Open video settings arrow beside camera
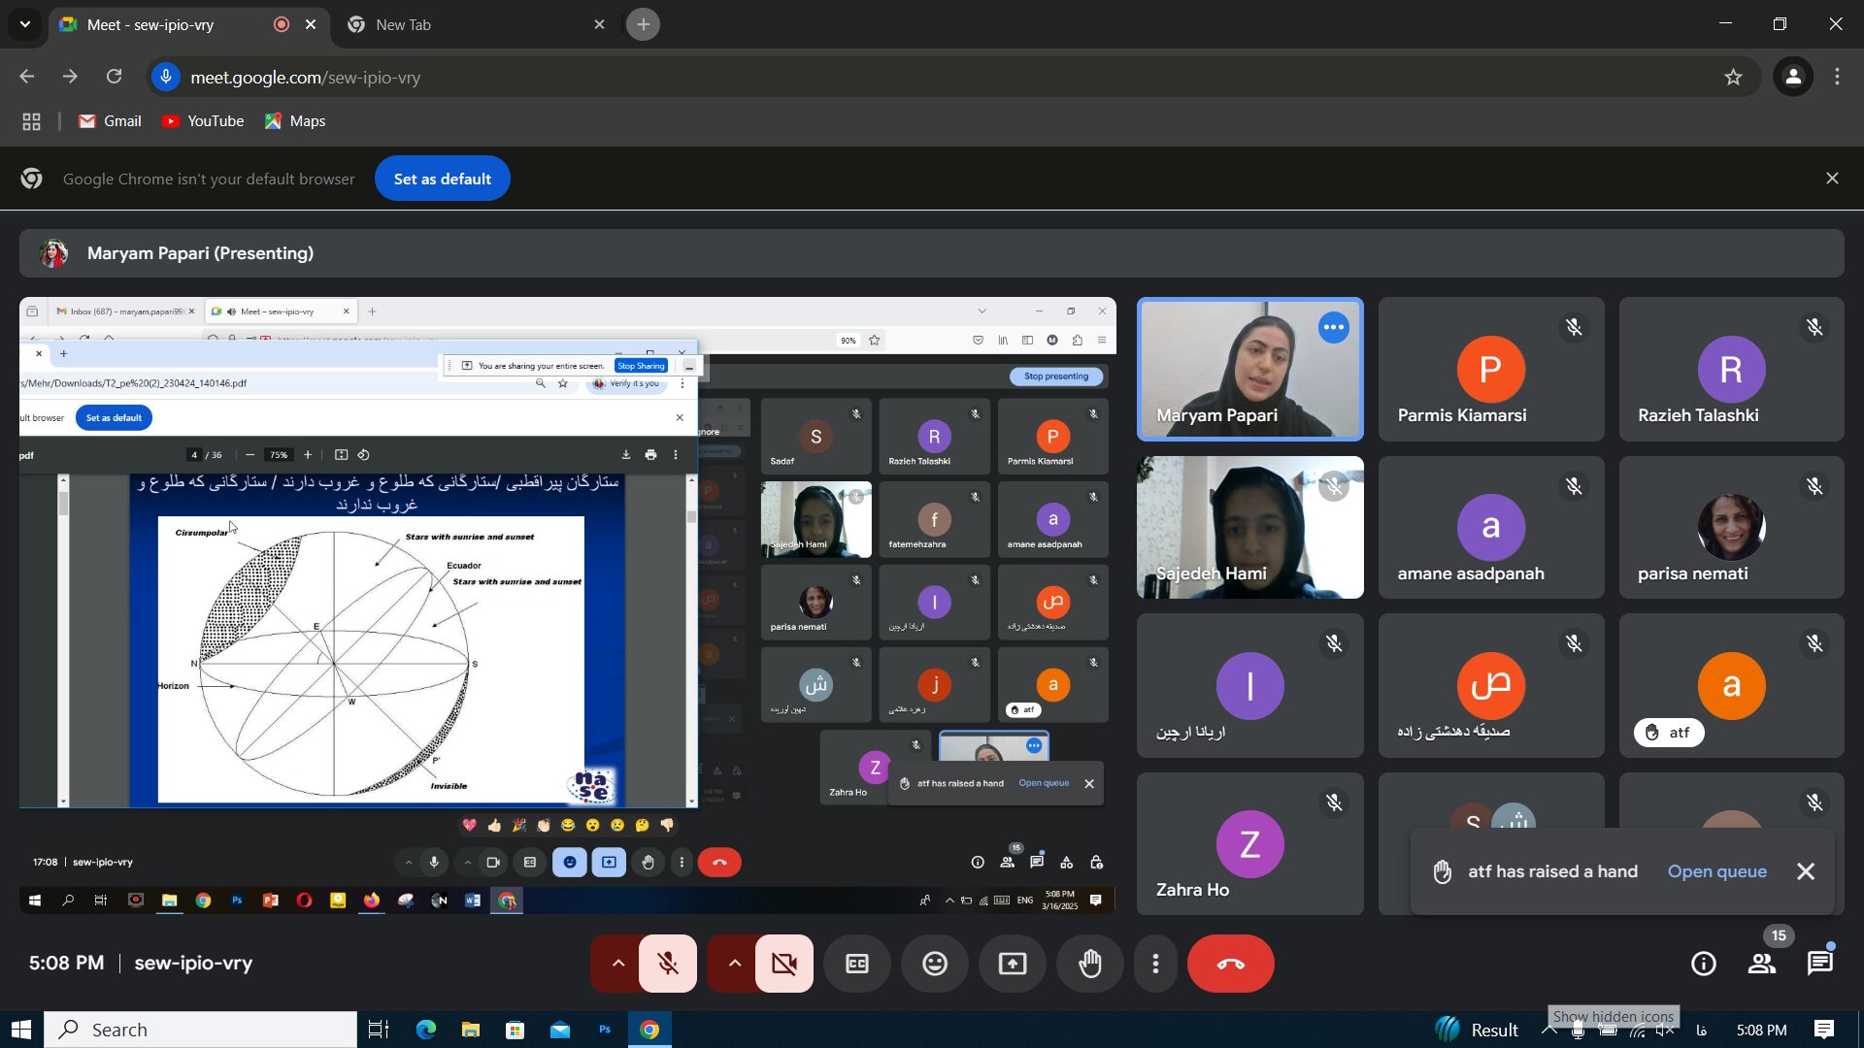Screen dimensions: 1864x1048 [734, 964]
